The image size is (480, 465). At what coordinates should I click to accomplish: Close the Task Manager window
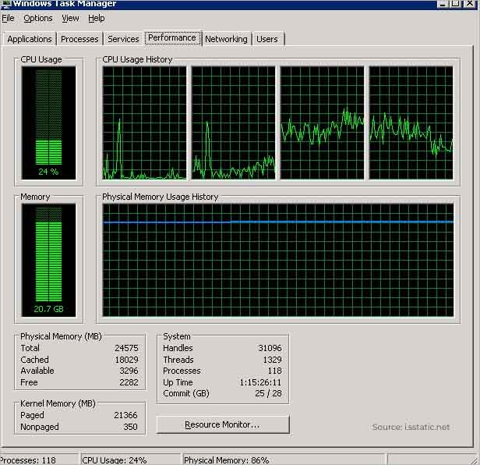point(470,4)
